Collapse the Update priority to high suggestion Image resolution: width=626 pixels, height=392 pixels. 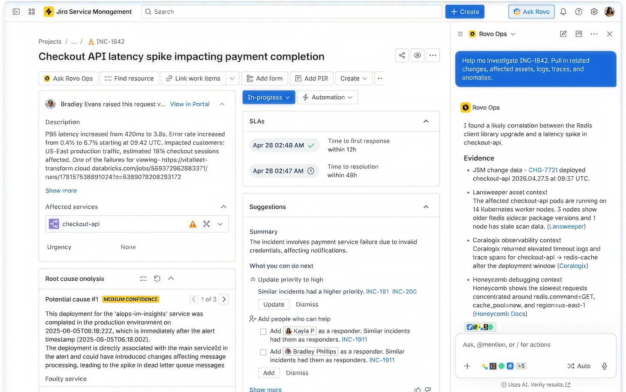coord(253,279)
